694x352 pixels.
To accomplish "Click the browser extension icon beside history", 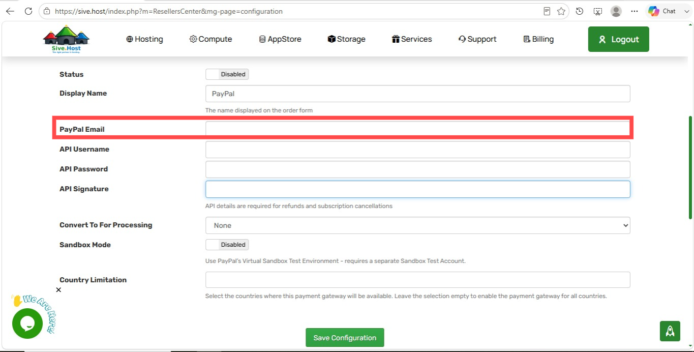I will [598, 11].
